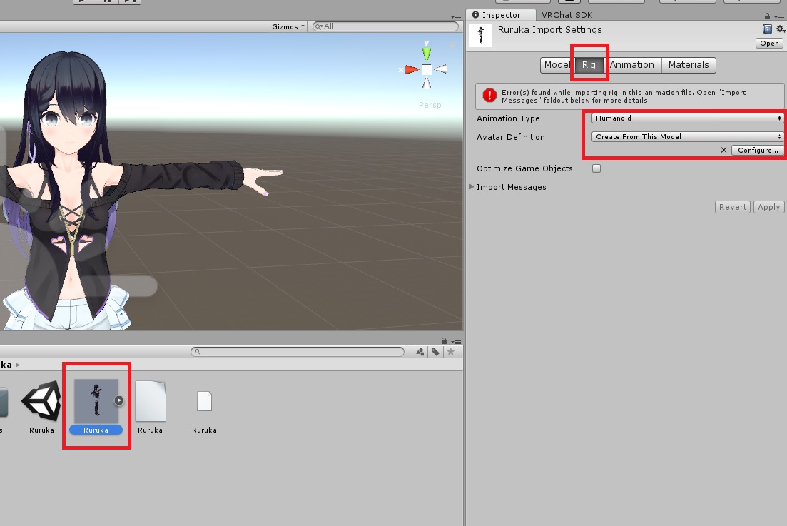787x526 pixels.
Task: Select the Rig import tab
Action: (589, 65)
